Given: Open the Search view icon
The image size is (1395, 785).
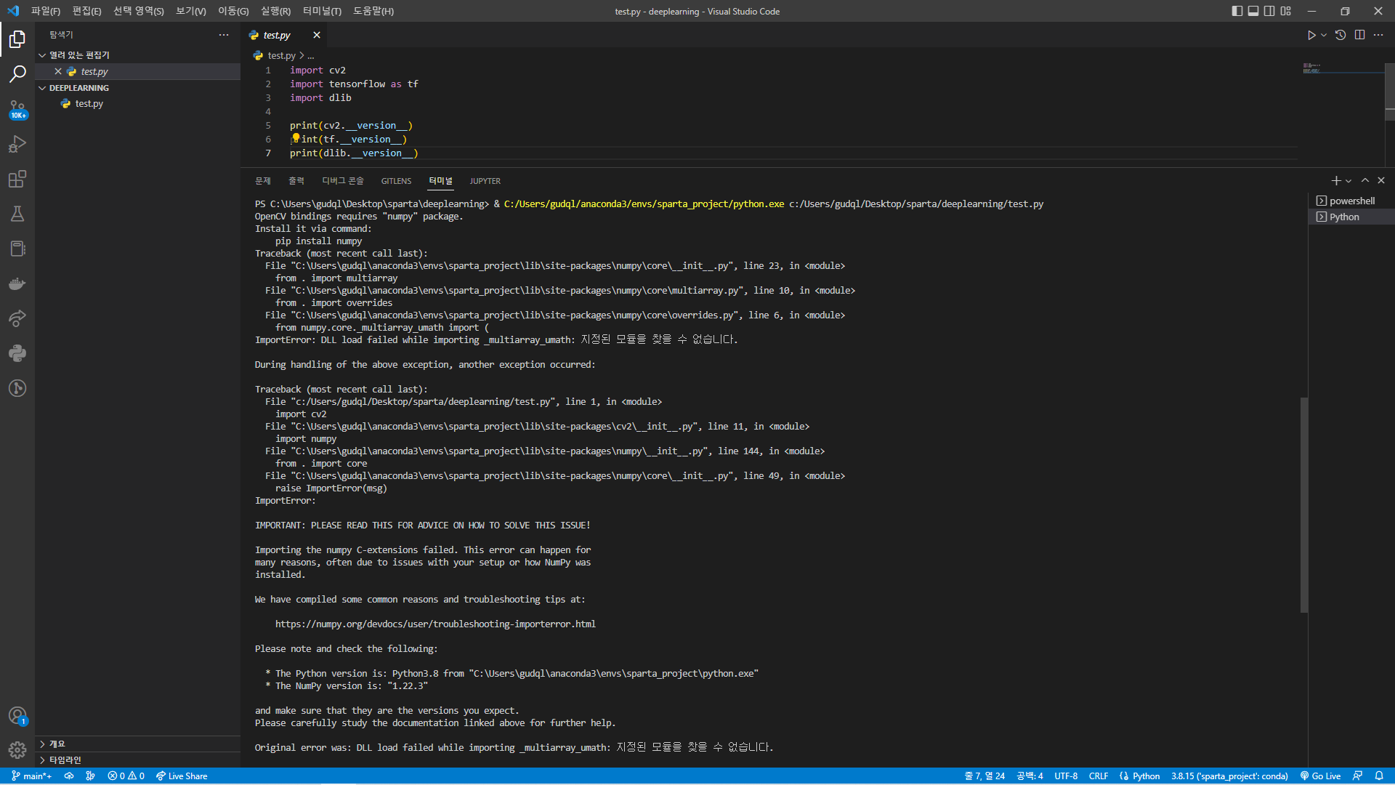Looking at the screenshot, I should [x=17, y=73].
